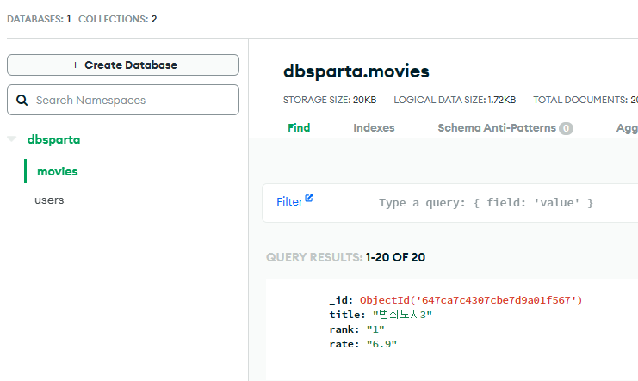Viewport: 638px width, 381px height.
Task: Select the dbsparta database name
Action: (53, 139)
